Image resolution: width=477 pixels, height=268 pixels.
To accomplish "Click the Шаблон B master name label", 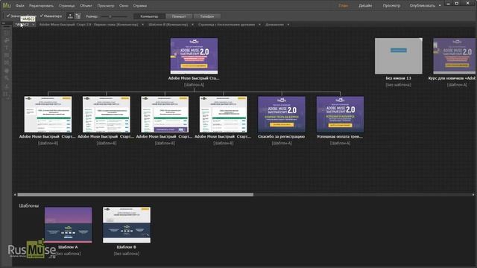I will 126,247.
